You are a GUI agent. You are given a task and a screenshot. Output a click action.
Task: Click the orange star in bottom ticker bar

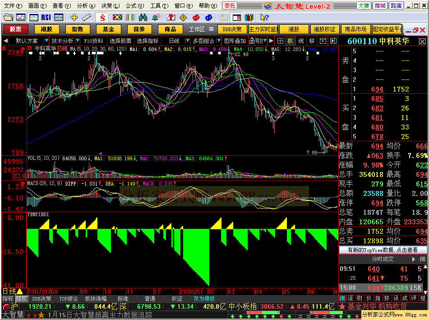click(x=42, y=315)
